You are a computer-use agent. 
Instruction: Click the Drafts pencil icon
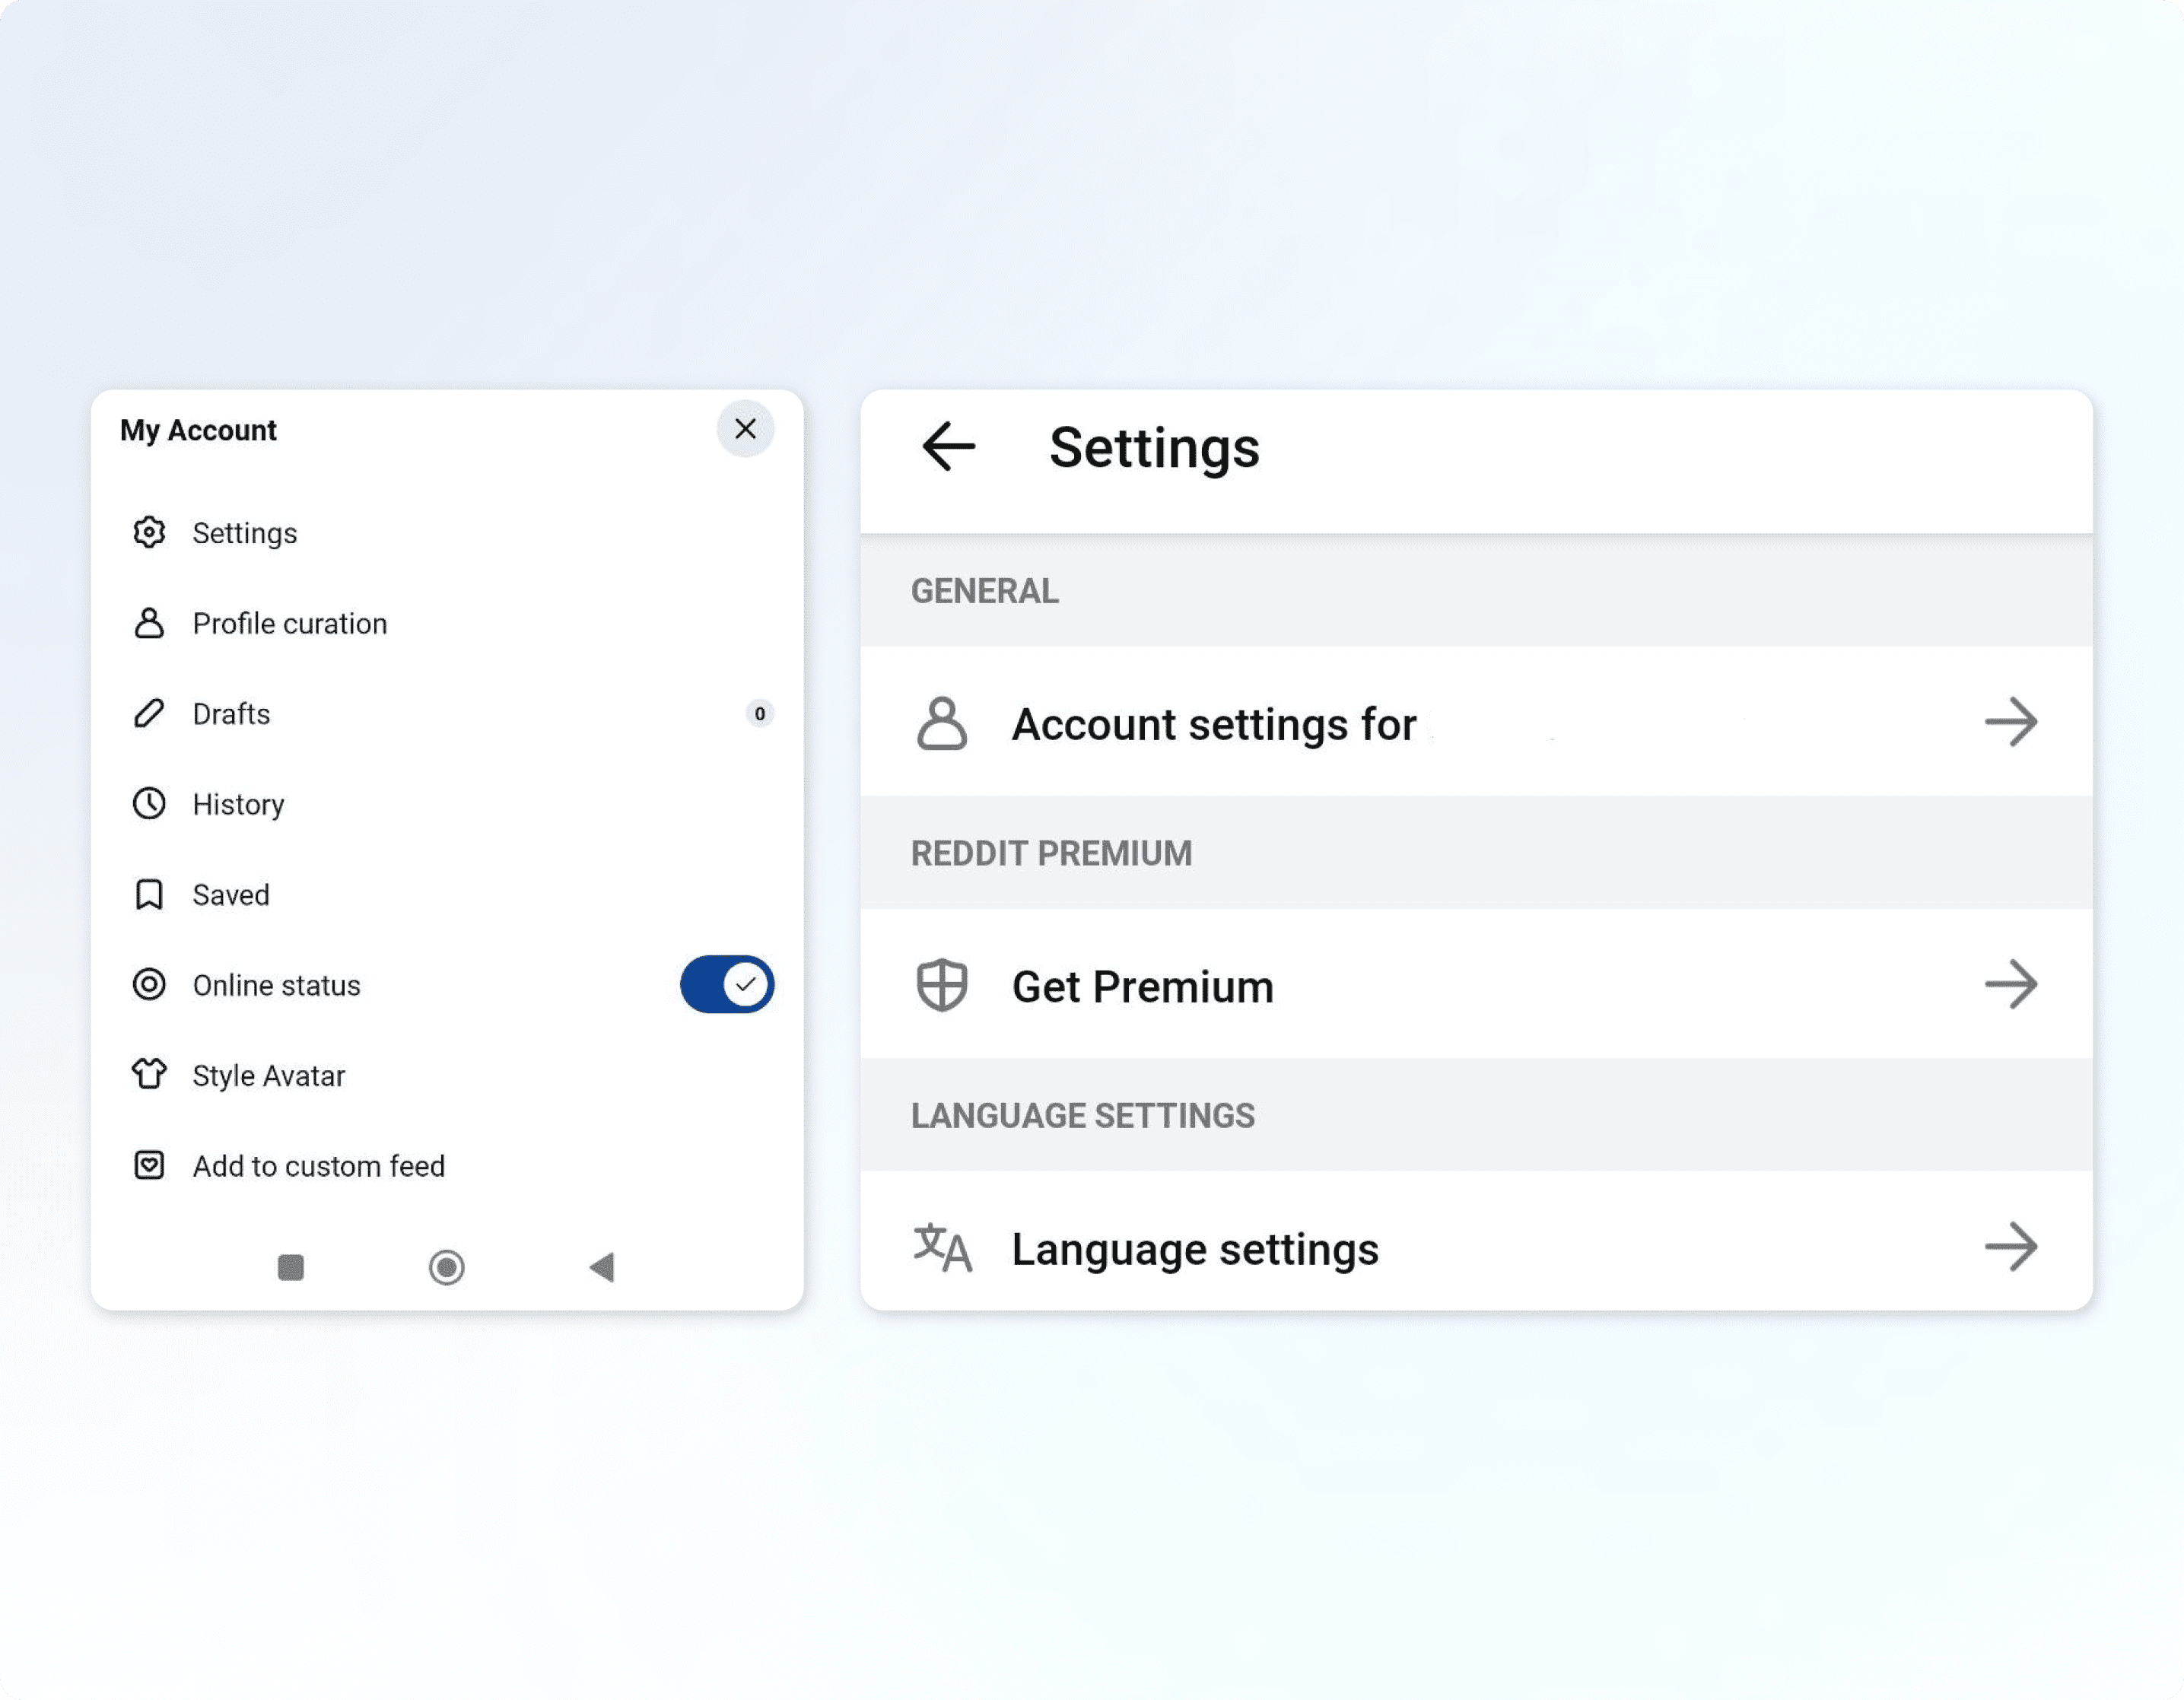point(149,713)
